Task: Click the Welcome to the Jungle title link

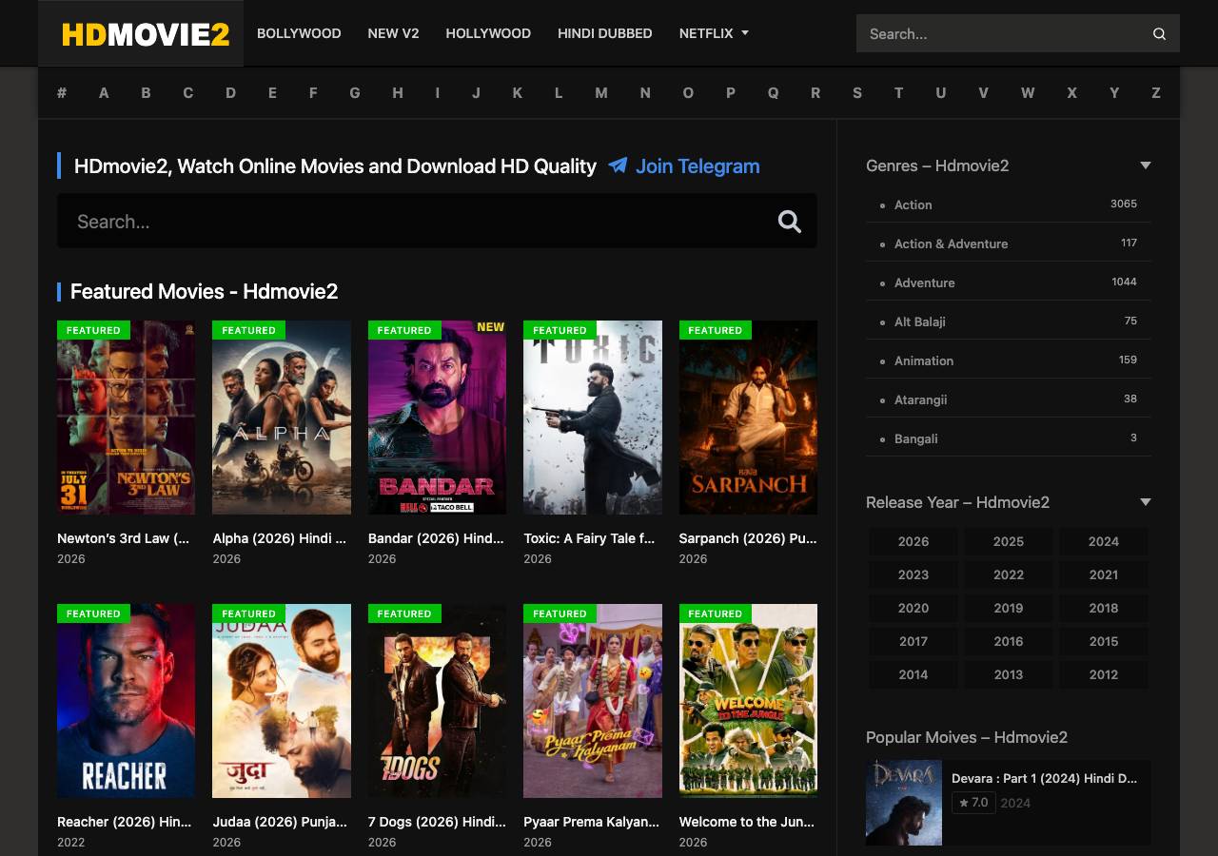Action: click(x=747, y=822)
